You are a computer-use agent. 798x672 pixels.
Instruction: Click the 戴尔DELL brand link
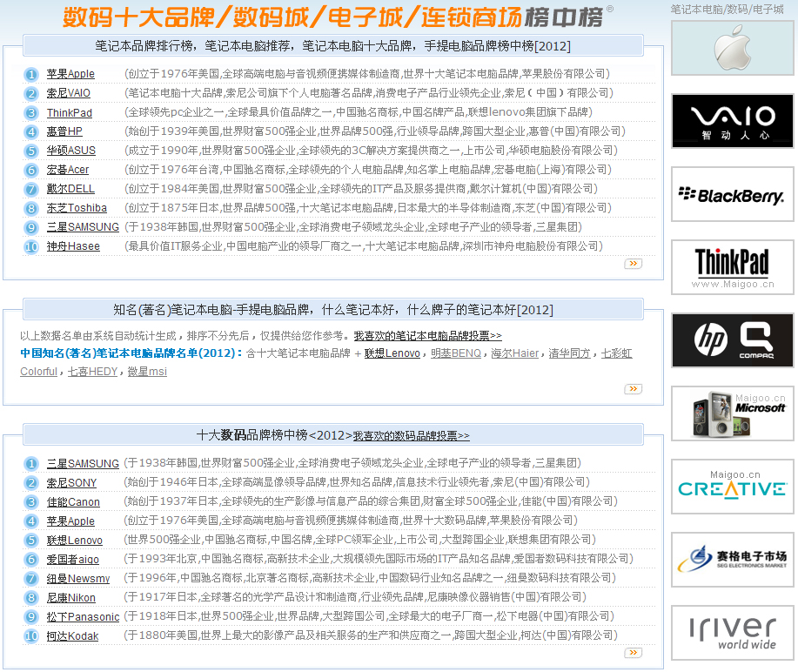click(x=70, y=189)
